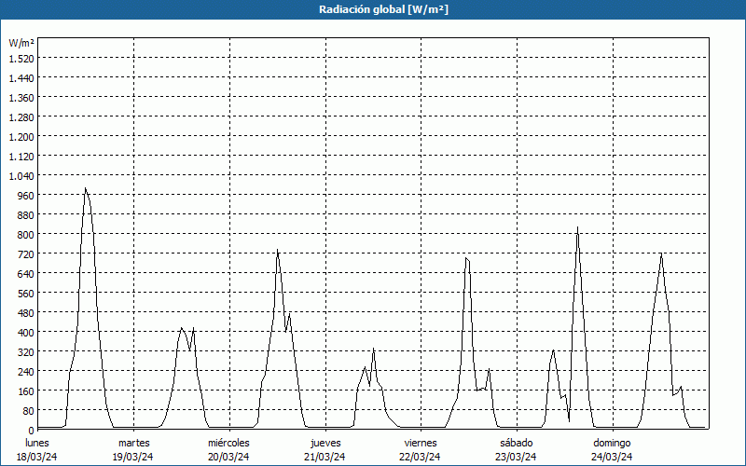
Task: Click the date 21/03/24
Action: click(x=325, y=457)
